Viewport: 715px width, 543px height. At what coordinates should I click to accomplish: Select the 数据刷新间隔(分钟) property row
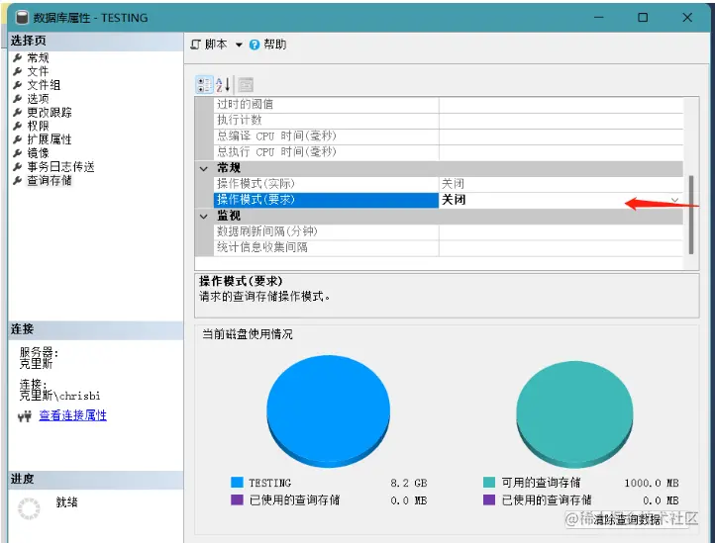pos(449,231)
